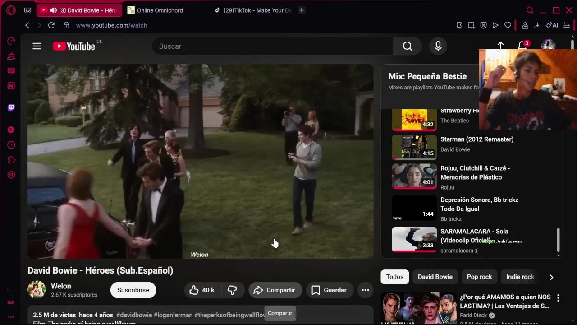
Task: Open ad blocker shield icon
Action: pos(483,25)
